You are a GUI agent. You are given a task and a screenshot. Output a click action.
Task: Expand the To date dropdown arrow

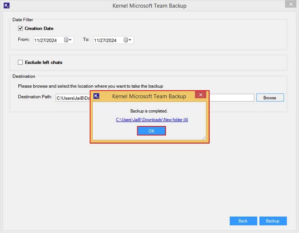(x=130, y=40)
